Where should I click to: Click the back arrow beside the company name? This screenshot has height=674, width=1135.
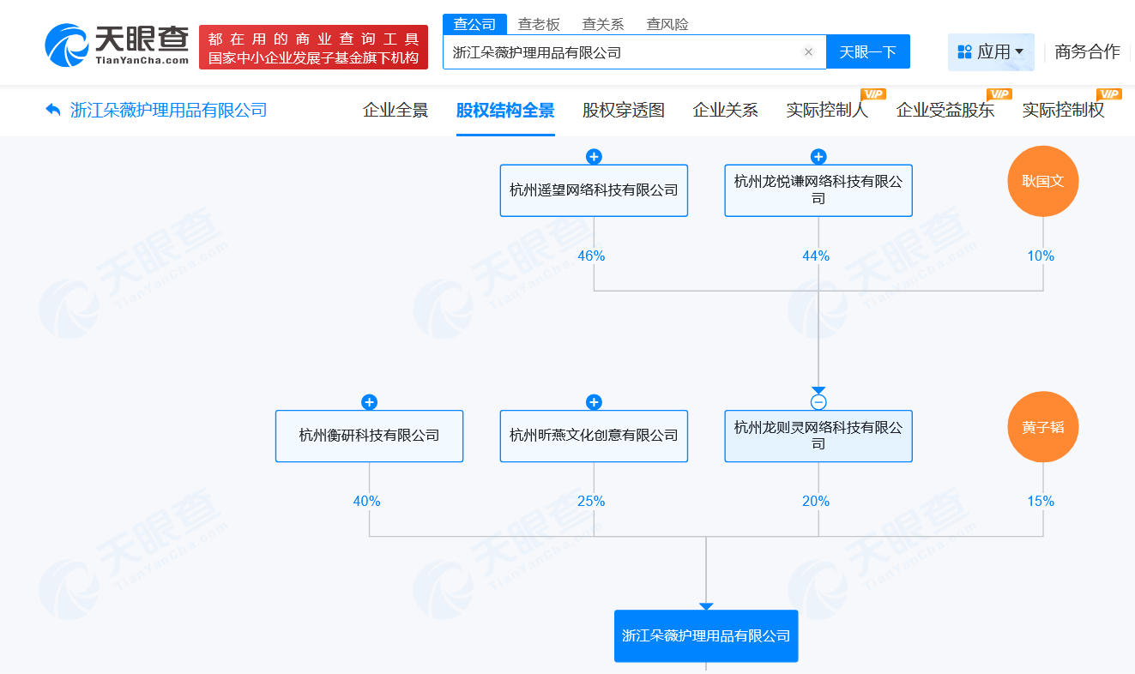tap(51, 110)
